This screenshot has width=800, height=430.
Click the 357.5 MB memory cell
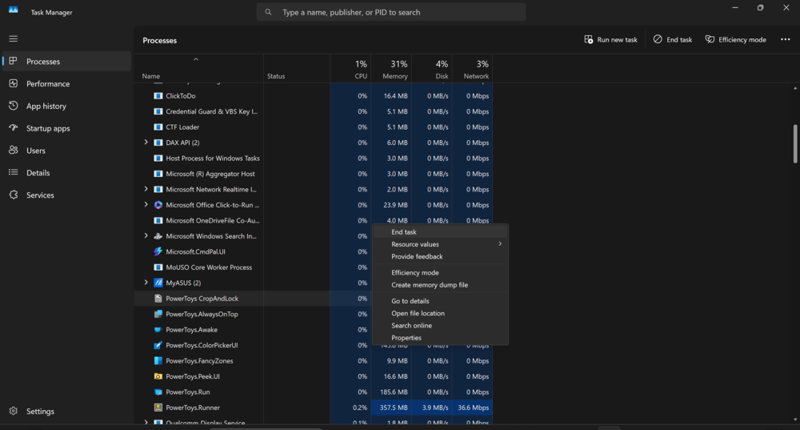pos(391,408)
